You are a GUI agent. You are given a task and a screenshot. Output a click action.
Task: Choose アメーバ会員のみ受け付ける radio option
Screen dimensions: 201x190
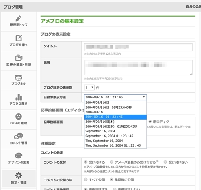click(111, 162)
